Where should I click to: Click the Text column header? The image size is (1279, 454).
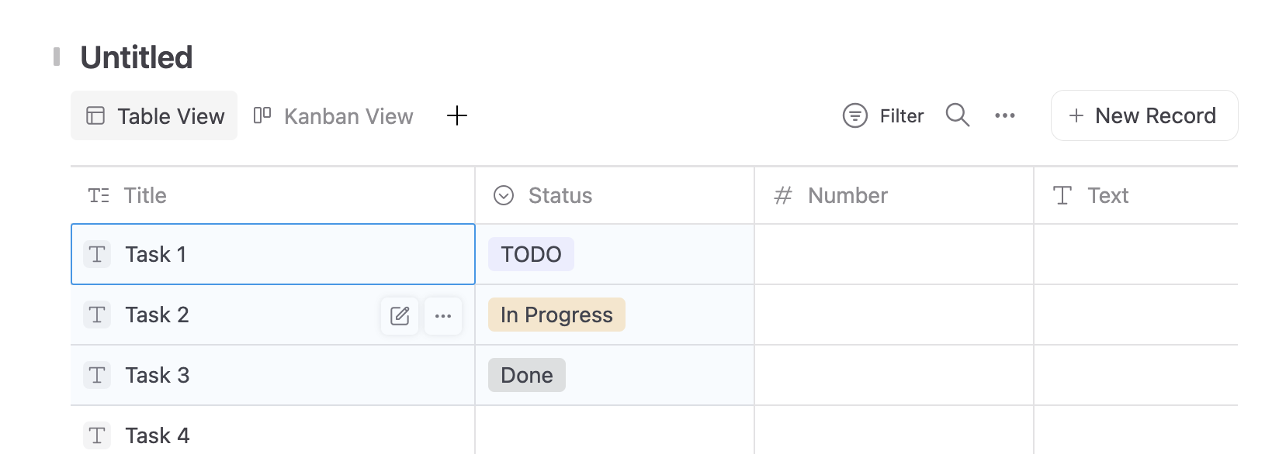[x=1107, y=195]
